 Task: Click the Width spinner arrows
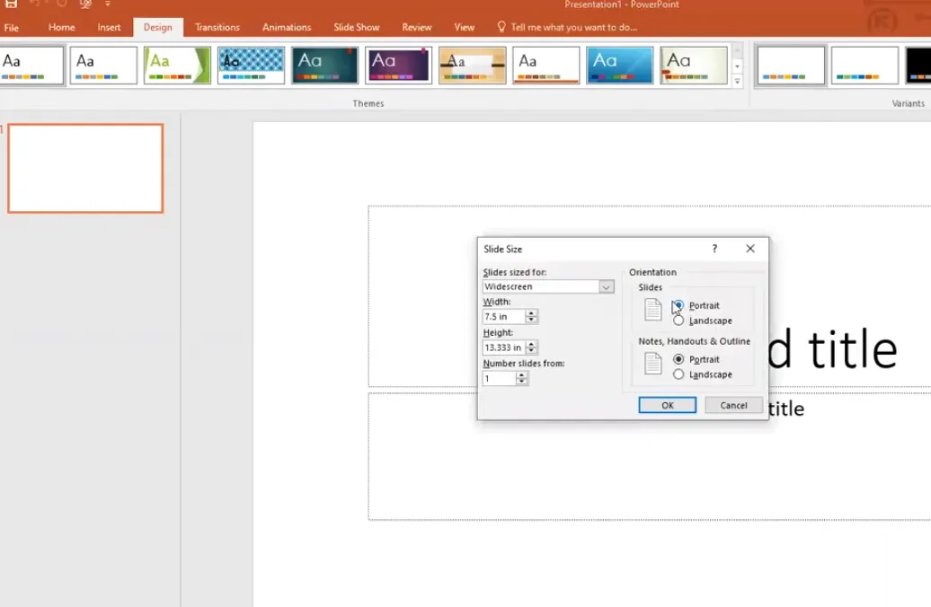pos(532,316)
